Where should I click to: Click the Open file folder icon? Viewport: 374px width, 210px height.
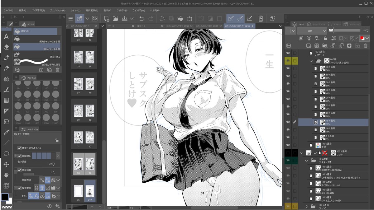pyautogui.click(x=115, y=19)
